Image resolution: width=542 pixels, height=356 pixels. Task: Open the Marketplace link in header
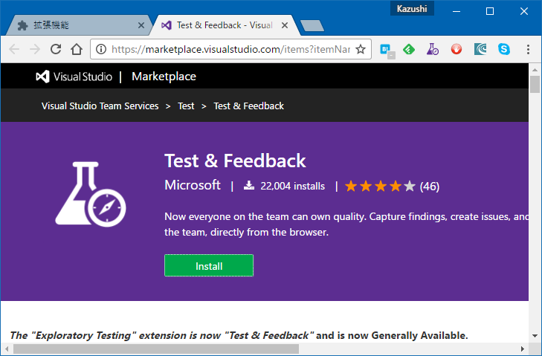(x=164, y=77)
